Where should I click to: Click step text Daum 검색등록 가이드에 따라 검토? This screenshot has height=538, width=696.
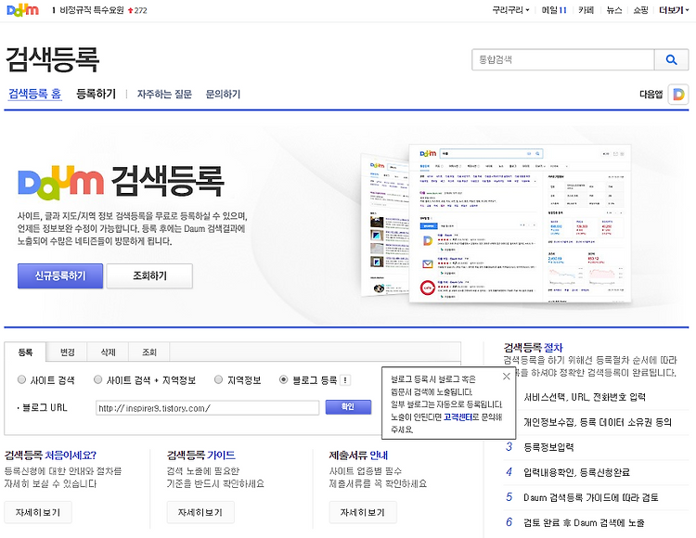[x=591, y=497]
